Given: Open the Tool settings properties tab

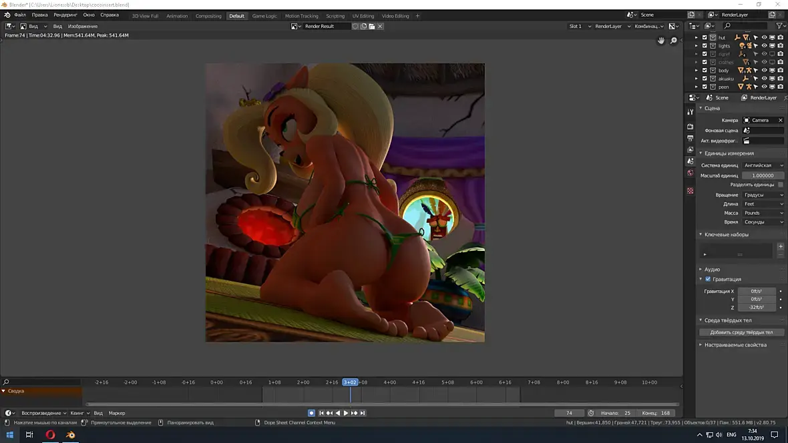Looking at the screenshot, I should coord(690,112).
